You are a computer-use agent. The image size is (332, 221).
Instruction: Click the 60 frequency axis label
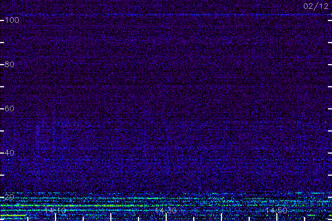pyautogui.click(x=9, y=109)
